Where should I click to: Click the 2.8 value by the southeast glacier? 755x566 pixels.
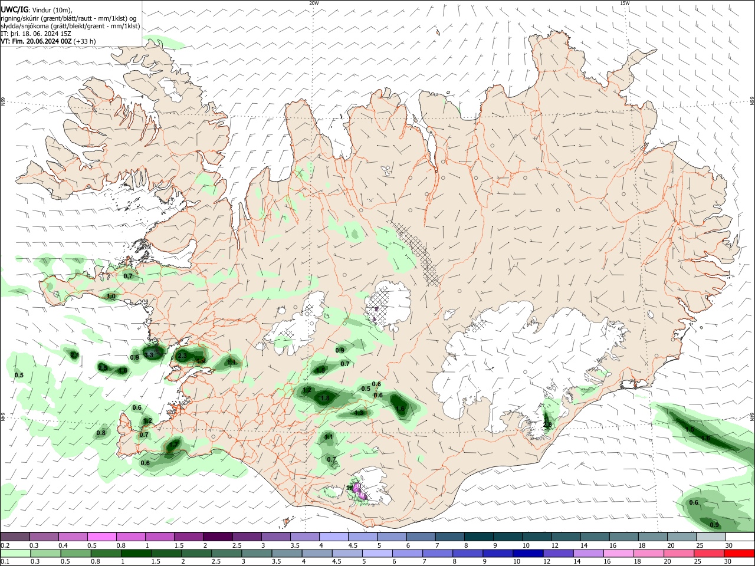click(547, 424)
